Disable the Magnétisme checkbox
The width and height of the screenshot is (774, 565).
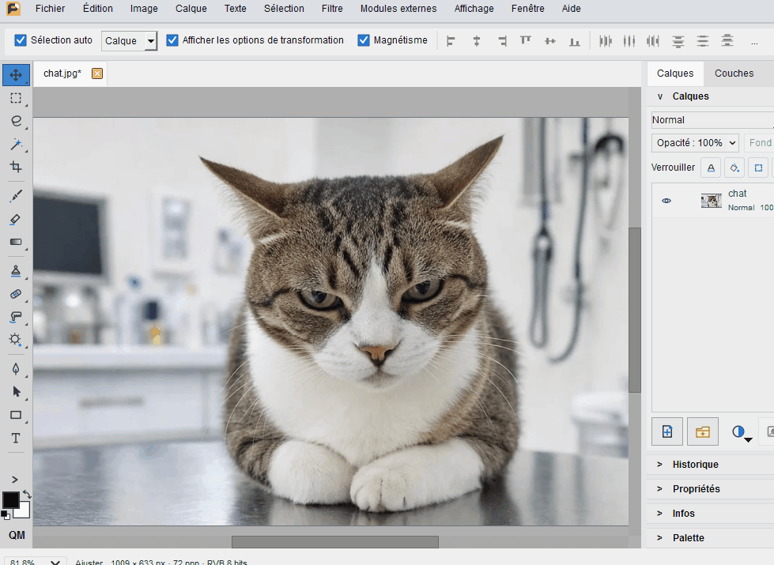coord(364,40)
